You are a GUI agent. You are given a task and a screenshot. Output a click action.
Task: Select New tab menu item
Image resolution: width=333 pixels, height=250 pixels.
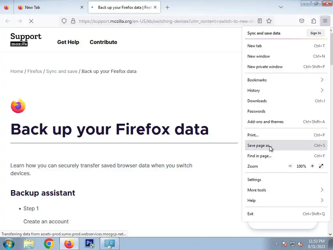coord(286,46)
